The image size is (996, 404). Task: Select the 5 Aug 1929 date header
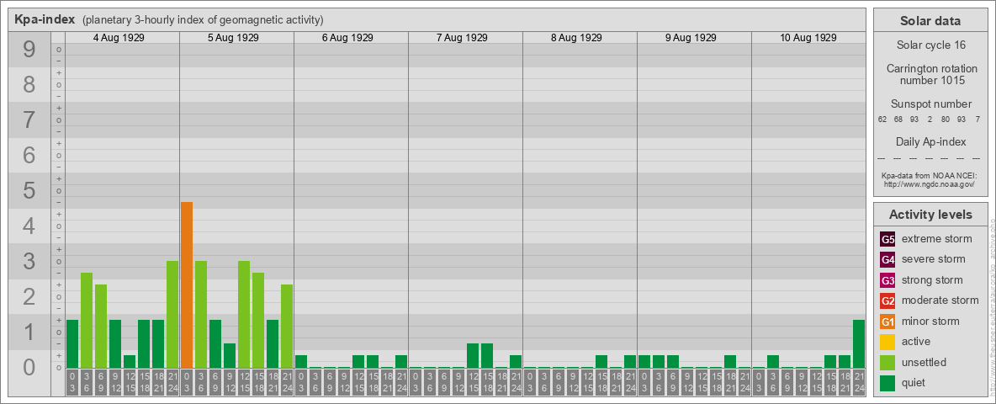pyautogui.click(x=233, y=38)
